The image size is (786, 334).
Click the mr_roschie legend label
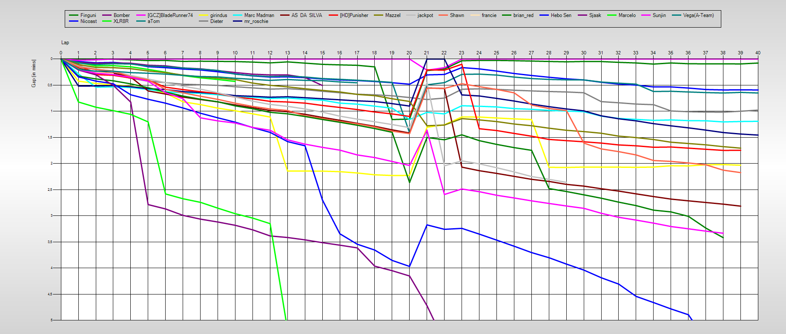tap(256, 21)
